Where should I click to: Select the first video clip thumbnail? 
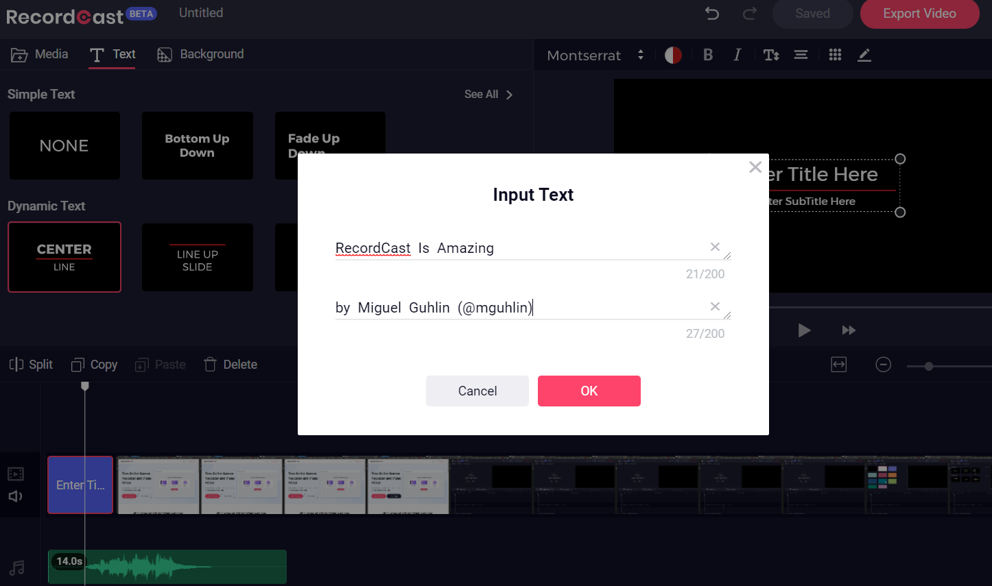158,485
